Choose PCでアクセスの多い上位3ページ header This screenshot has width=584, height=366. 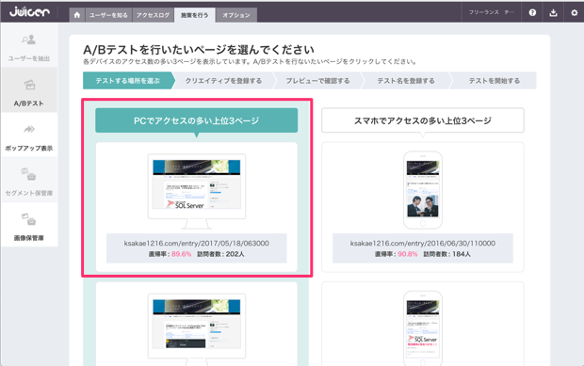196,120
